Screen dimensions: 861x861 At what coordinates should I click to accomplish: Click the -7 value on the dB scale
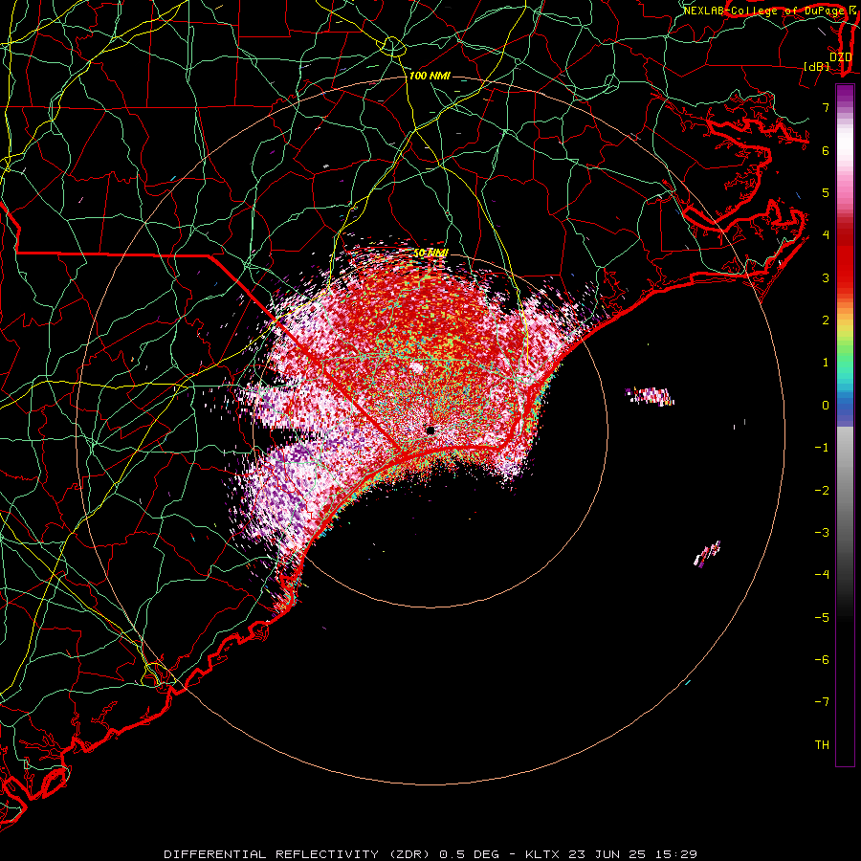click(822, 702)
